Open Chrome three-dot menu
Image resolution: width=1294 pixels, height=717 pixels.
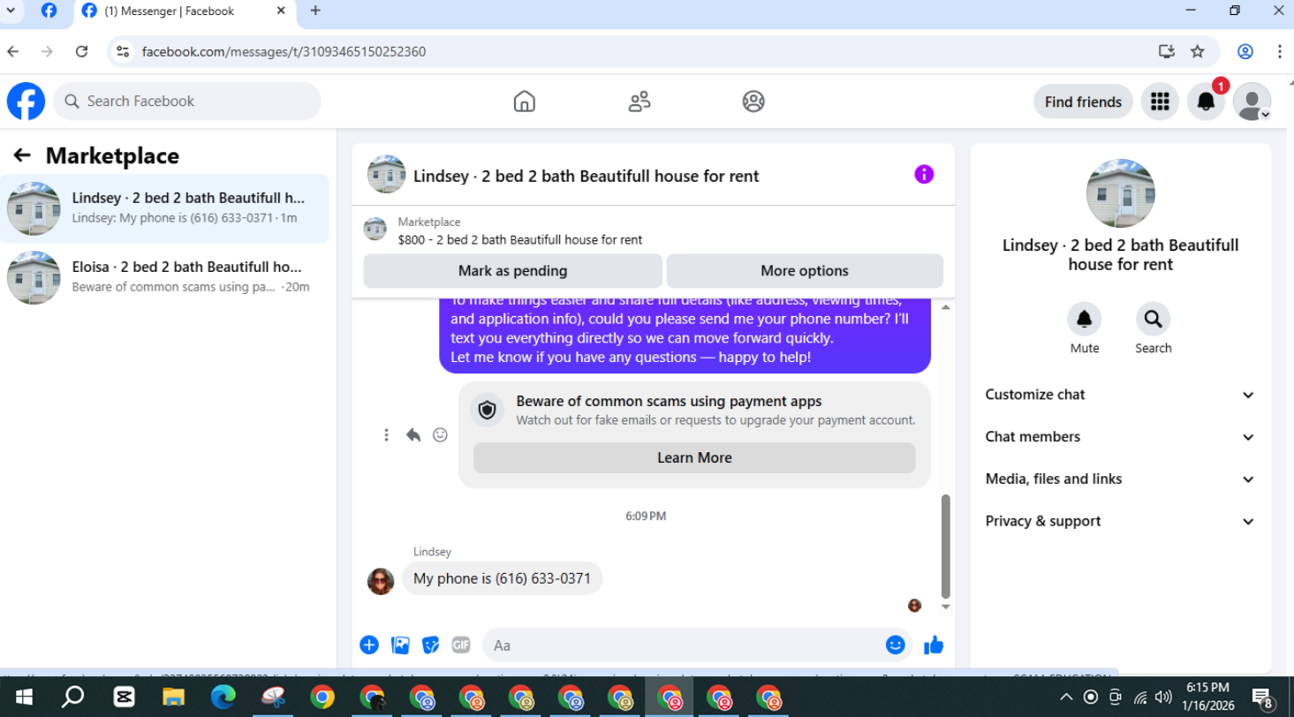(1279, 51)
